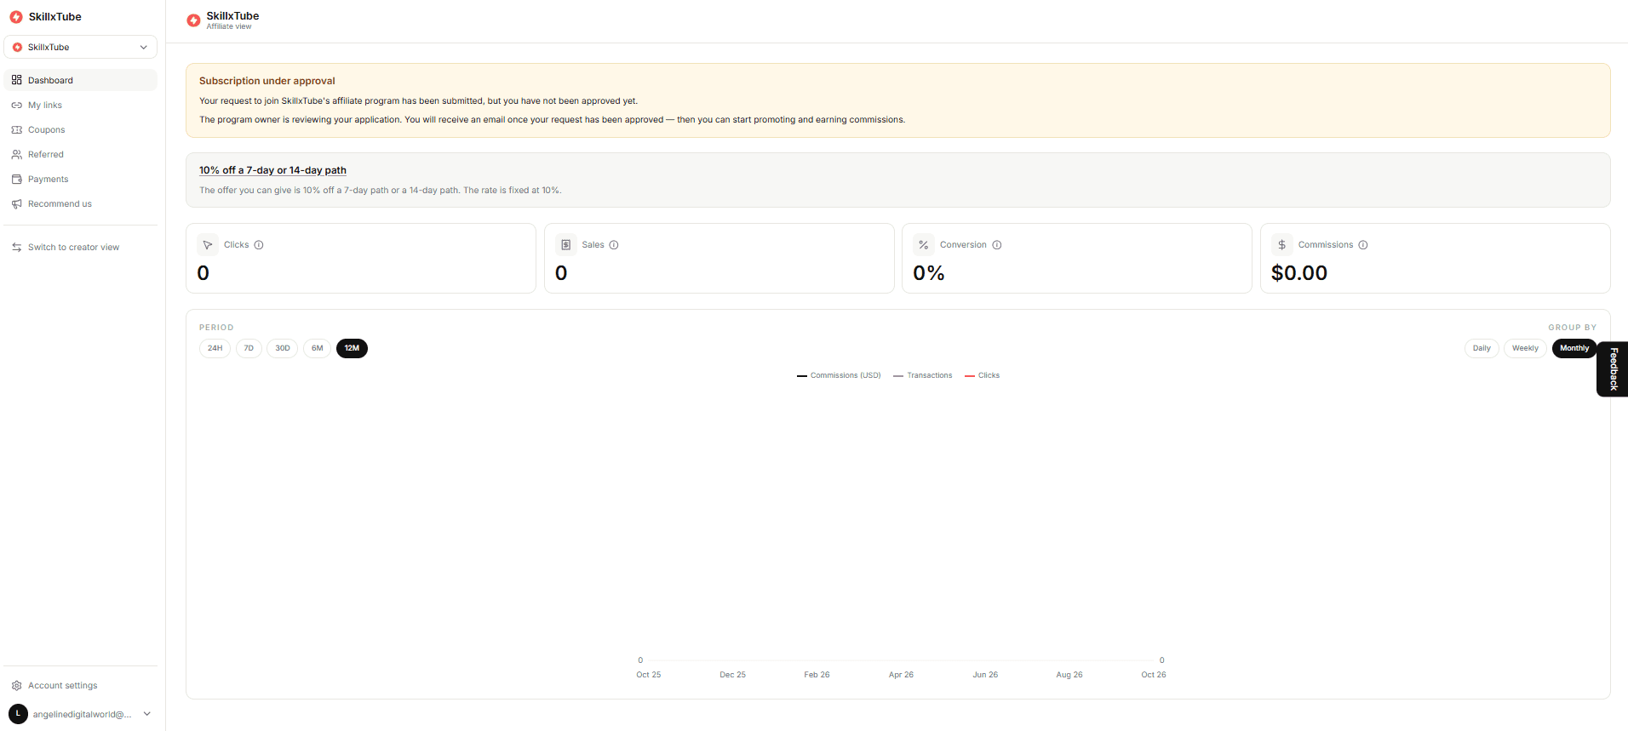Select the 24H period
Image resolution: width=1628 pixels, height=731 pixels.
coord(215,348)
